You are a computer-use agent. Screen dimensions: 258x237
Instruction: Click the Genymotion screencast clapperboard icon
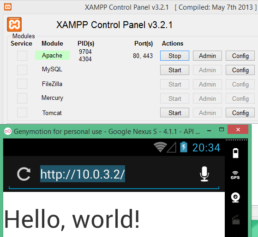236,220
